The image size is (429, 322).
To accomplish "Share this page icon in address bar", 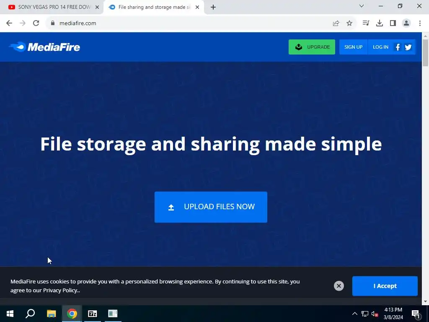I will 336,23.
